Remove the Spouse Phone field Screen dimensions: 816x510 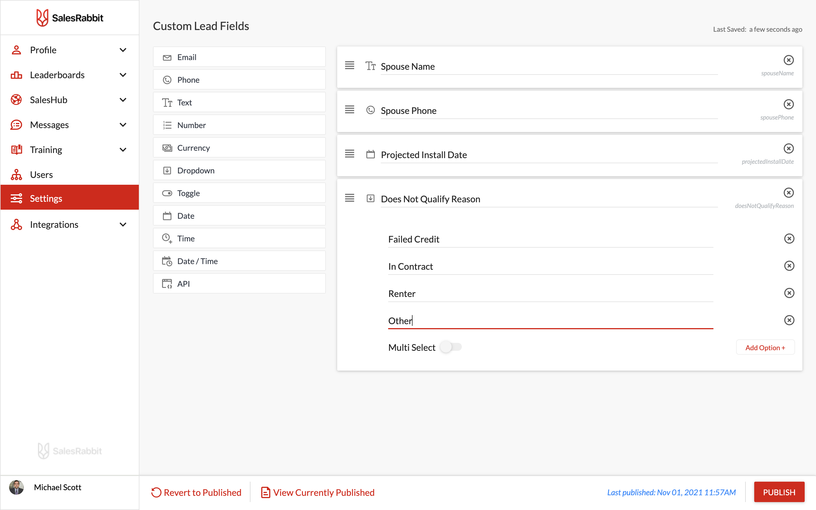(x=788, y=104)
